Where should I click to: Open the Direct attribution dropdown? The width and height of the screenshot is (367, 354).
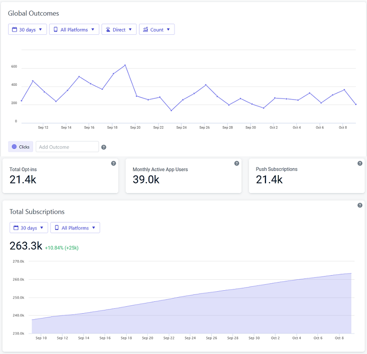(119, 30)
